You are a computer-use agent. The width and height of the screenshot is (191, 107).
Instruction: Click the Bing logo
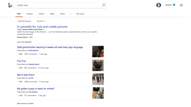[10, 5]
